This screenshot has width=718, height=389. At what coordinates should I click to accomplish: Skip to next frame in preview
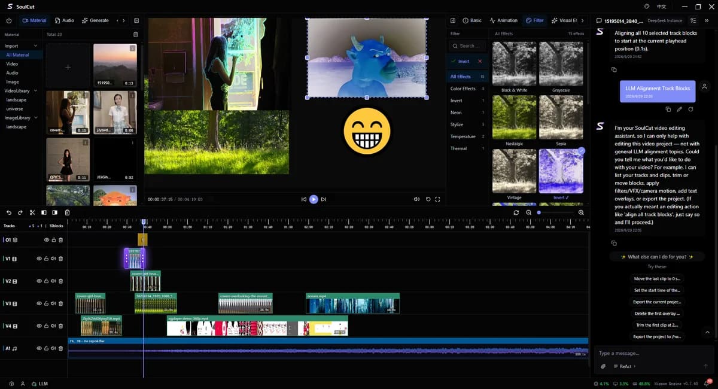[324, 199]
